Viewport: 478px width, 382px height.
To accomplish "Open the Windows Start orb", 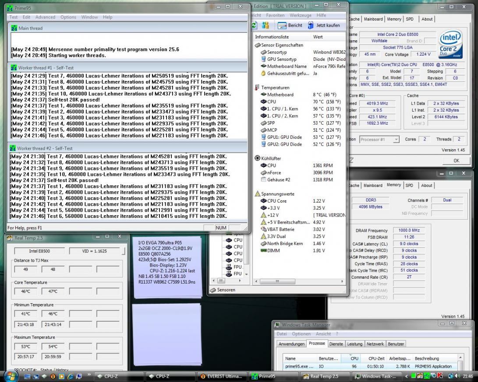I will pos(11,376).
